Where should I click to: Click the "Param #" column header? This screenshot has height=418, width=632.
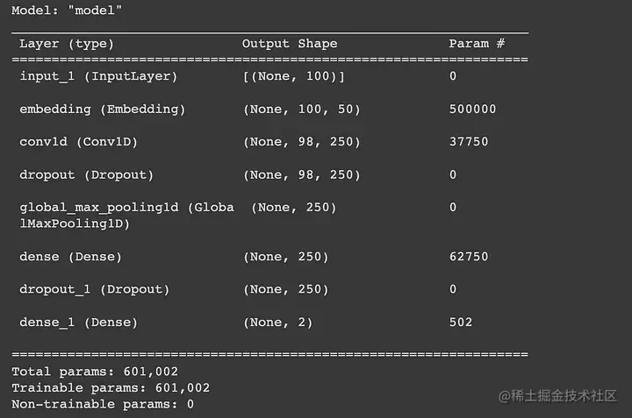click(476, 43)
